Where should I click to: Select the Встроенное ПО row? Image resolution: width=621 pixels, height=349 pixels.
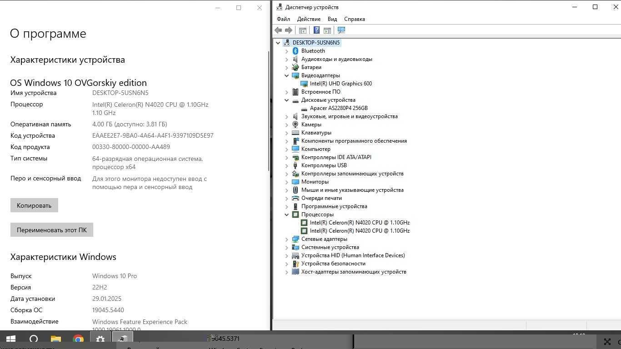321,92
